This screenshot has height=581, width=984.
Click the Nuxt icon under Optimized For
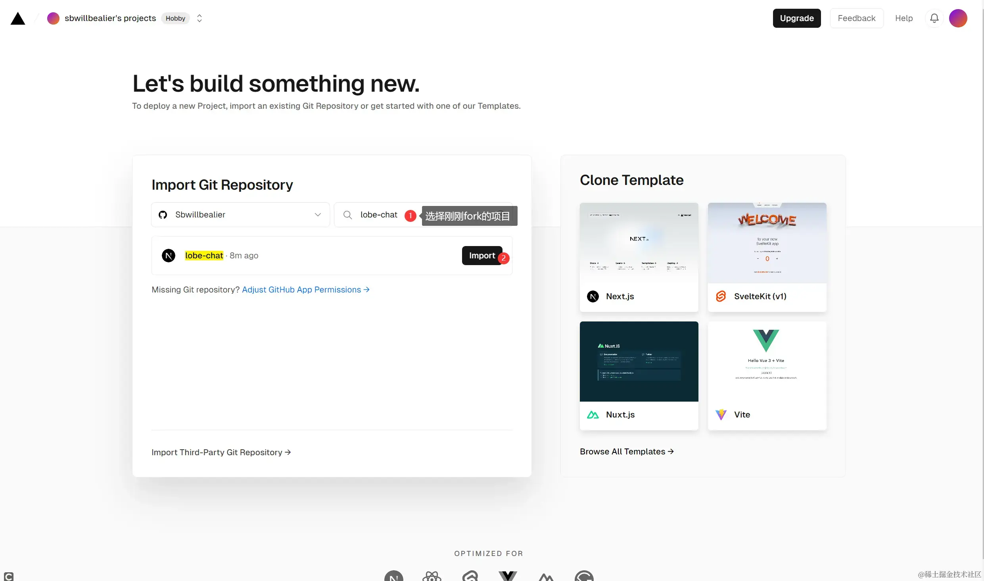546,577
